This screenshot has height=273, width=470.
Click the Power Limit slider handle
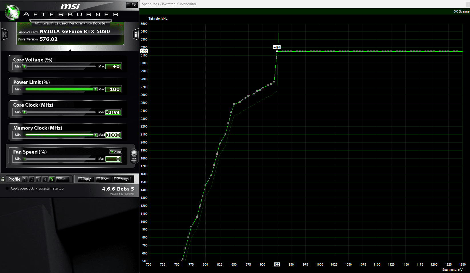pos(95,89)
